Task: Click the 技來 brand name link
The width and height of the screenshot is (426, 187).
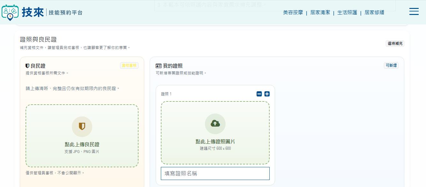Action: pyautogui.click(x=33, y=12)
